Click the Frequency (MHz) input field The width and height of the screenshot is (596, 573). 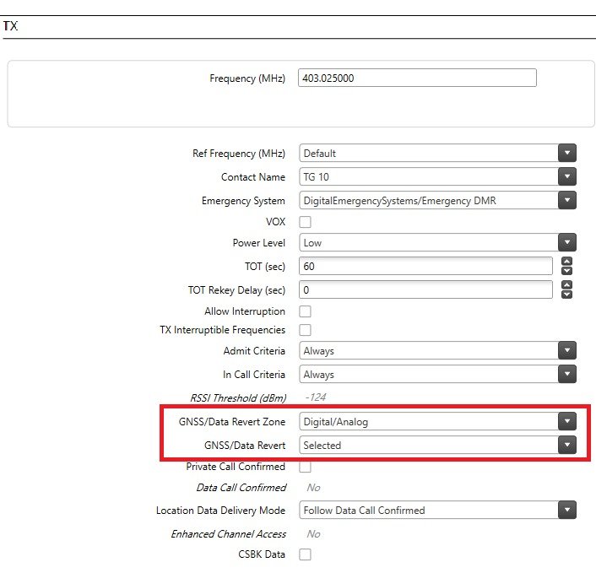click(x=417, y=78)
